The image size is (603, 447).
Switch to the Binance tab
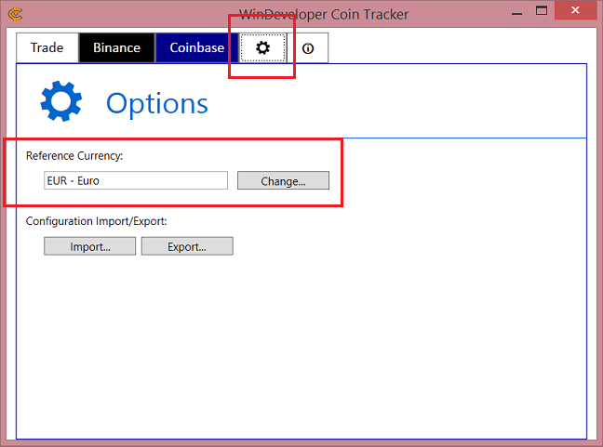click(x=117, y=48)
